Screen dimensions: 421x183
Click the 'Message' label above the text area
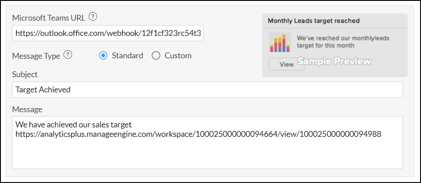click(x=27, y=109)
